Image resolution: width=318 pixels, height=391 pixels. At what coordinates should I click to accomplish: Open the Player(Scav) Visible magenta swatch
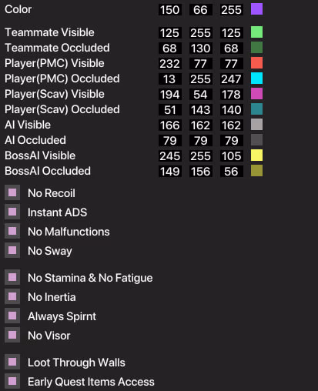256,94
